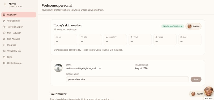Image resolution: width=214 pixels, height=100 pixels.
Task: Click the Your Journey wand icon
Action: tap(4, 21)
